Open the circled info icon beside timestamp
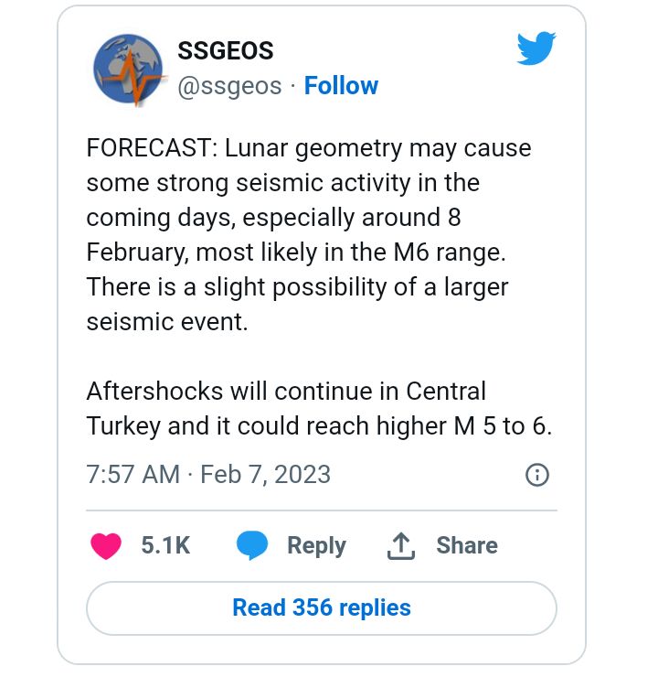 coord(537,475)
